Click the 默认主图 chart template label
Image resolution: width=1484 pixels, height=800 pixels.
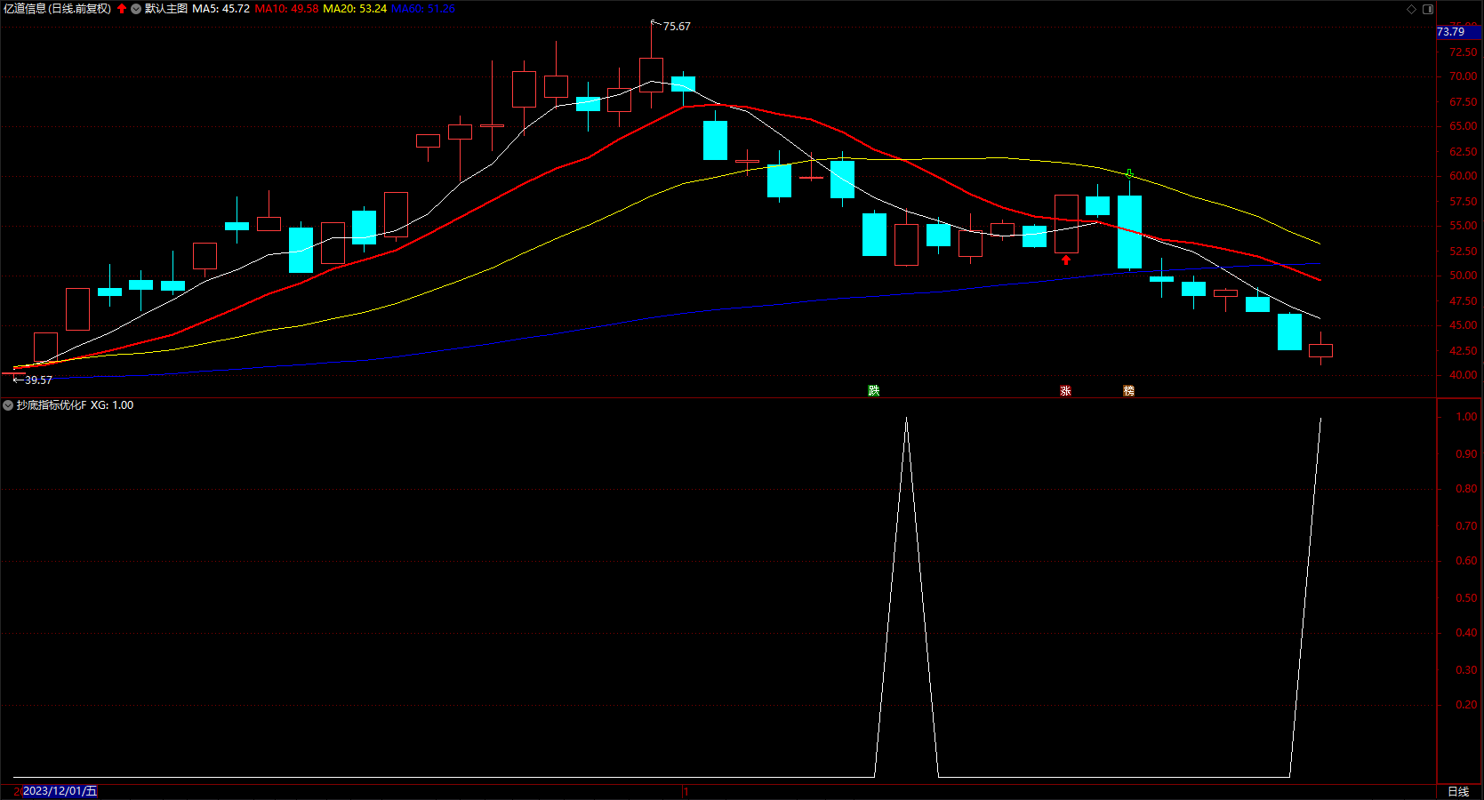click(166, 9)
